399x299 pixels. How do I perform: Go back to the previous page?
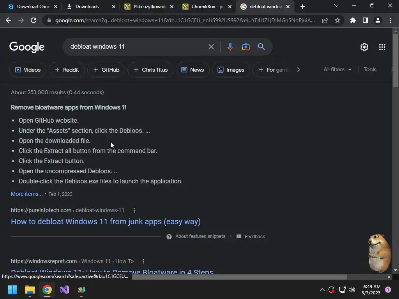click(x=9, y=20)
